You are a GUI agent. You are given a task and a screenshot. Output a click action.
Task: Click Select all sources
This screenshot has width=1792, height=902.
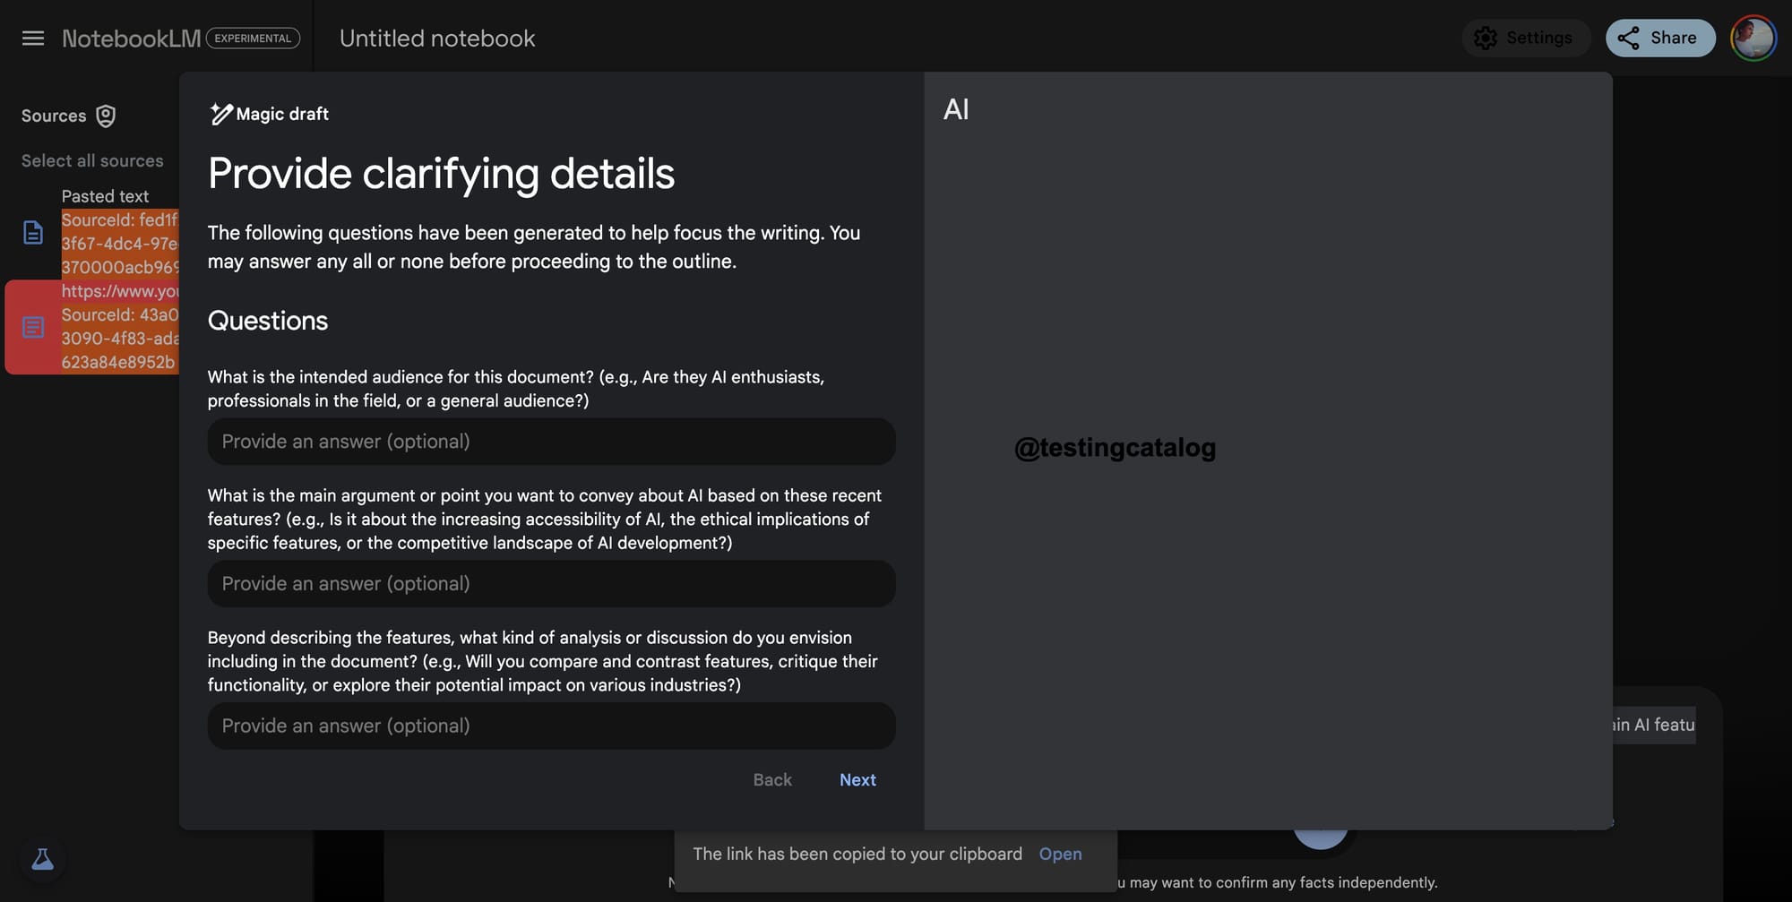tap(92, 160)
